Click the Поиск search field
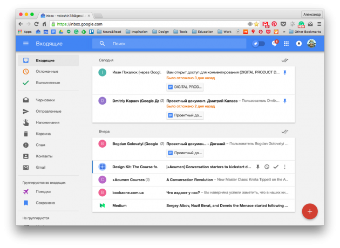340x248 pixels. click(169, 44)
